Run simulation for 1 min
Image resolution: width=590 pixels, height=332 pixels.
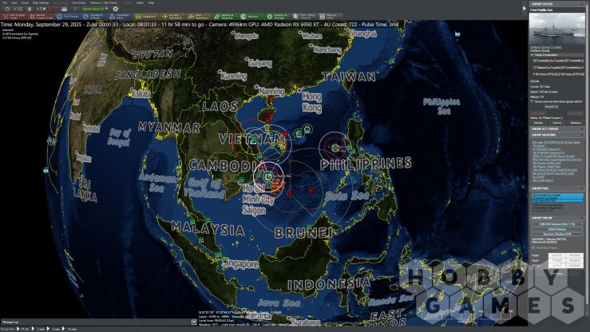click(38, 329)
